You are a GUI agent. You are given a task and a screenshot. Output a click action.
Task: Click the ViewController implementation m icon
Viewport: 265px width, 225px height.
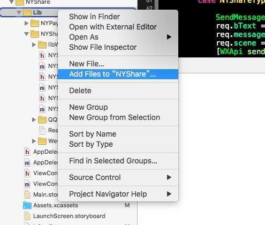[x=27, y=184]
